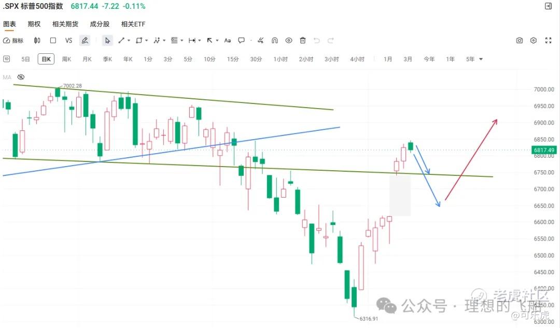
Task: Select the comment bubble annotation tool
Action: point(241,40)
